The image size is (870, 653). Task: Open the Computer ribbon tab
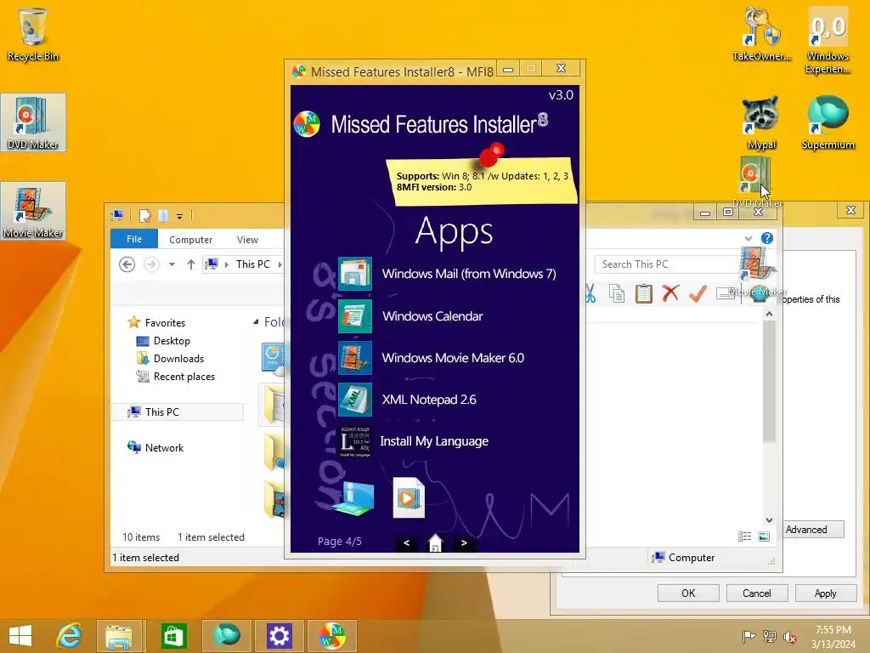point(190,240)
